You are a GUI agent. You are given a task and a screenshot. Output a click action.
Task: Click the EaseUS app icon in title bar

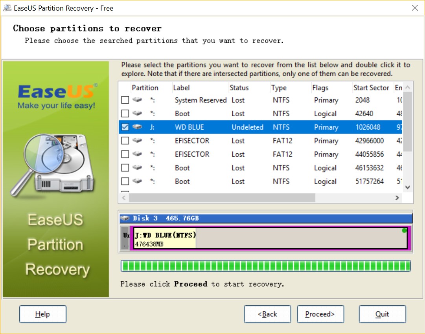tap(7, 8)
